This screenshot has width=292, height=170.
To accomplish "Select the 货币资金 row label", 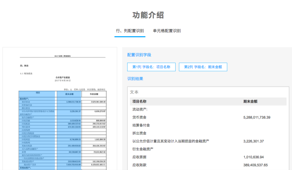I will [139, 117].
